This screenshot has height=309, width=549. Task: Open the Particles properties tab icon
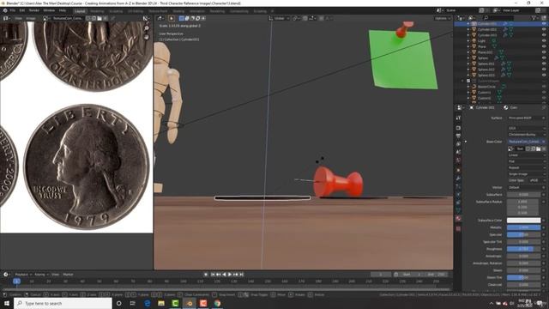458,186
